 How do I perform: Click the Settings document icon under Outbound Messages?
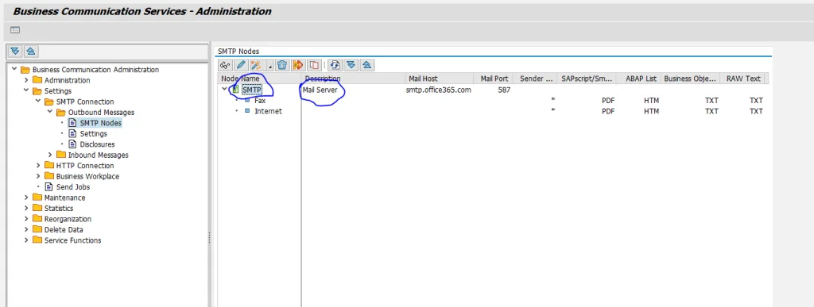72,133
